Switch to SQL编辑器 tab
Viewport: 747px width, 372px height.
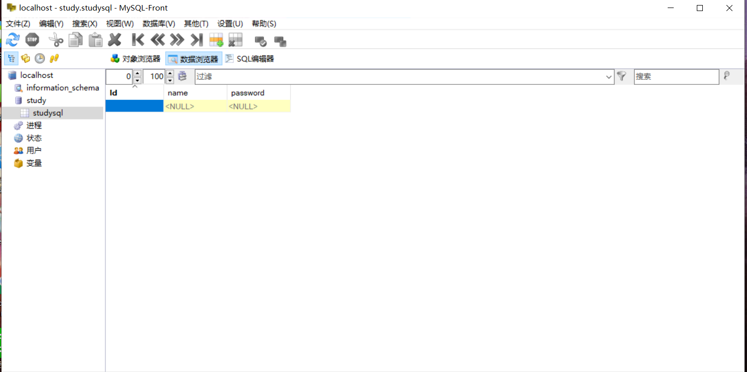point(250,59)
